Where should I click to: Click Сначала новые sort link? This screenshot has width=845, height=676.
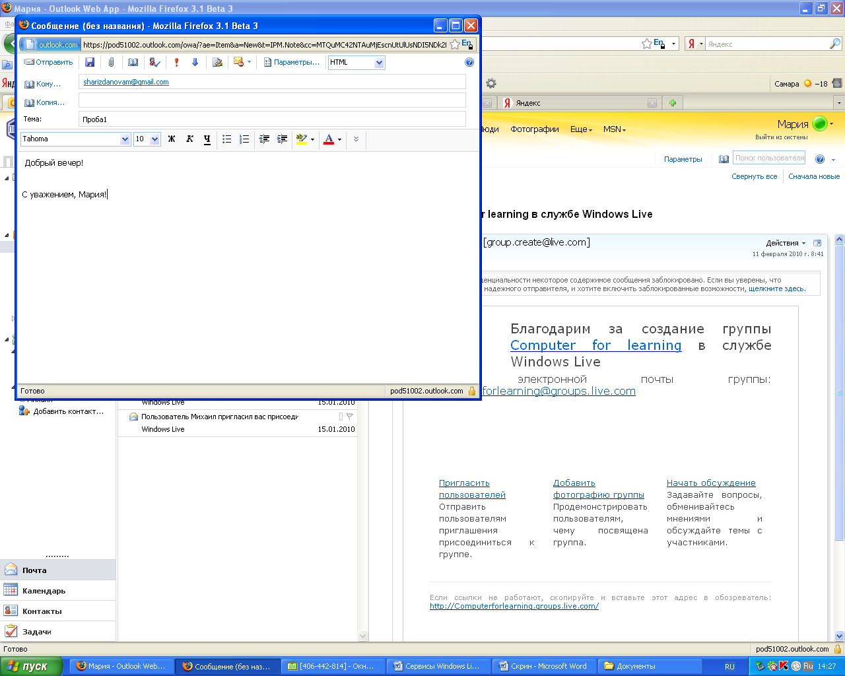[814, 176]
